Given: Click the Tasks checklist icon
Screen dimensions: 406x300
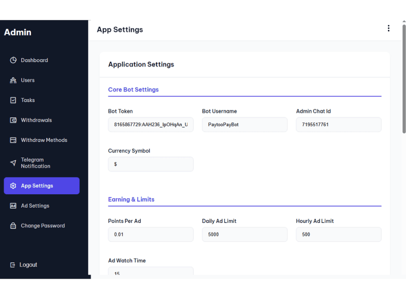Looking at the screenshot, I should pyautogui.click(x=13, y=100).
